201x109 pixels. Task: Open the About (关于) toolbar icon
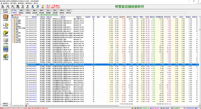38,7
